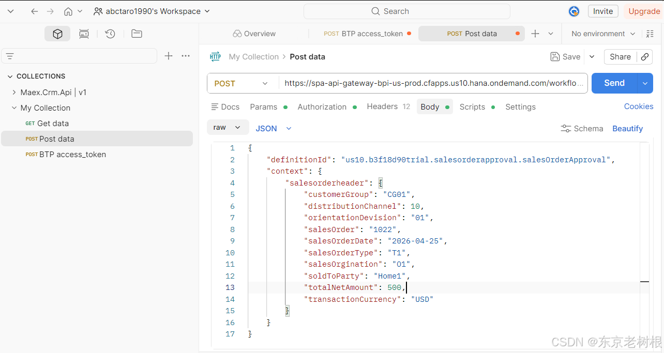Viewport: 664px width, 353px height.
Task: Copy the request link with the link icon
Action: [645, 57]
